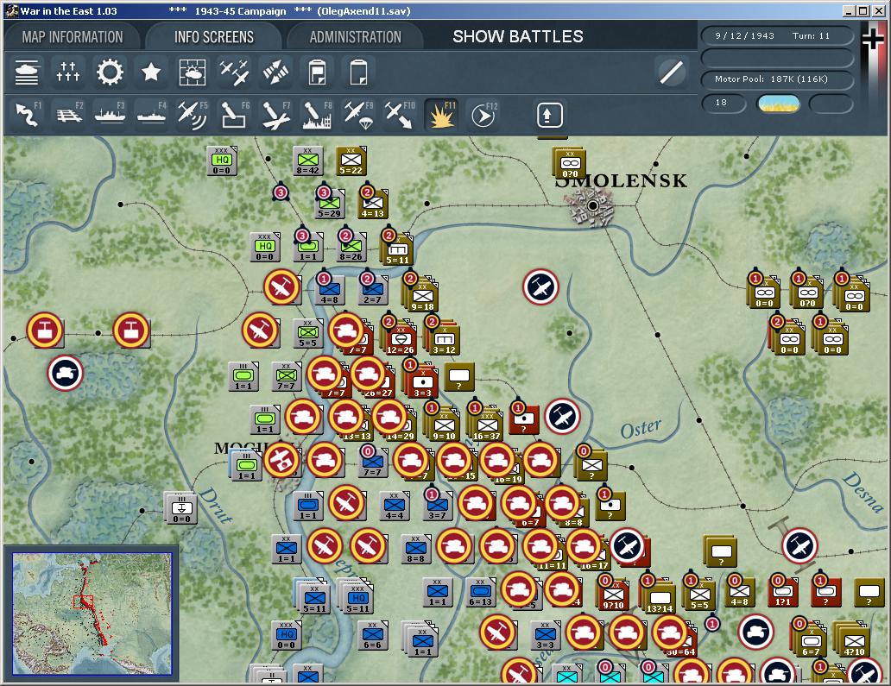Click the date and Turn: 11 field
This screenshot has width=891, height=686.
click(777, 35)
